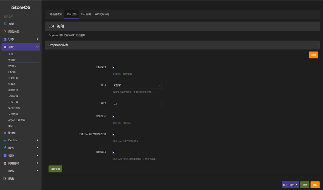The image size is (323, 190).
Task: Click the 网络向导 wizard icon
Action: [x=5, y=32]
